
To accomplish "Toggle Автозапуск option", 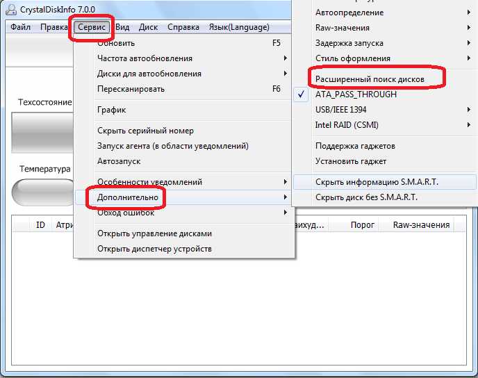I will pos(184,161).
